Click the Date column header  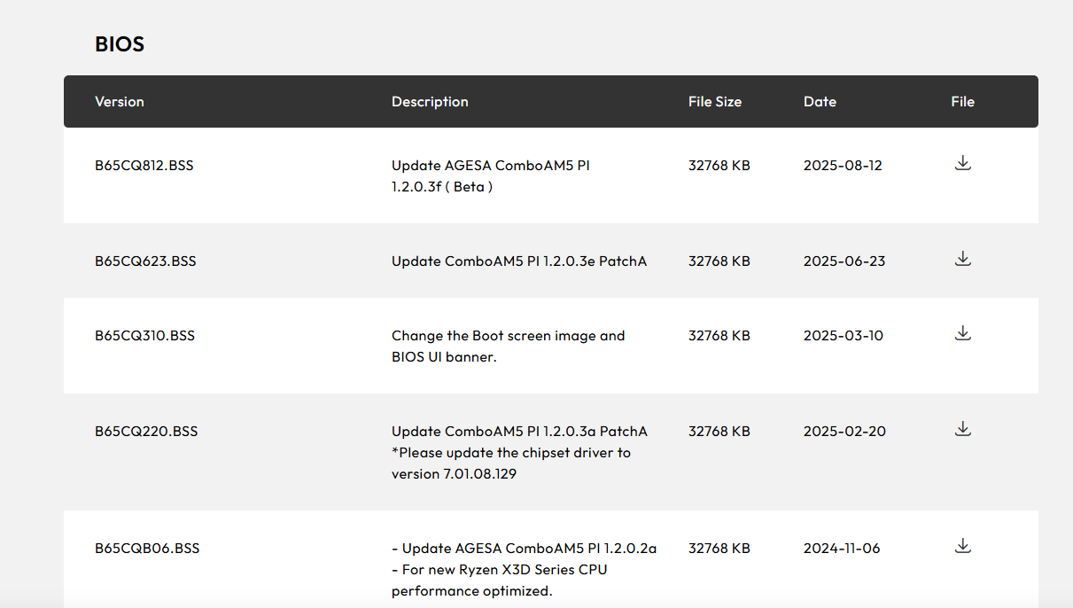[x=820, y=102]
